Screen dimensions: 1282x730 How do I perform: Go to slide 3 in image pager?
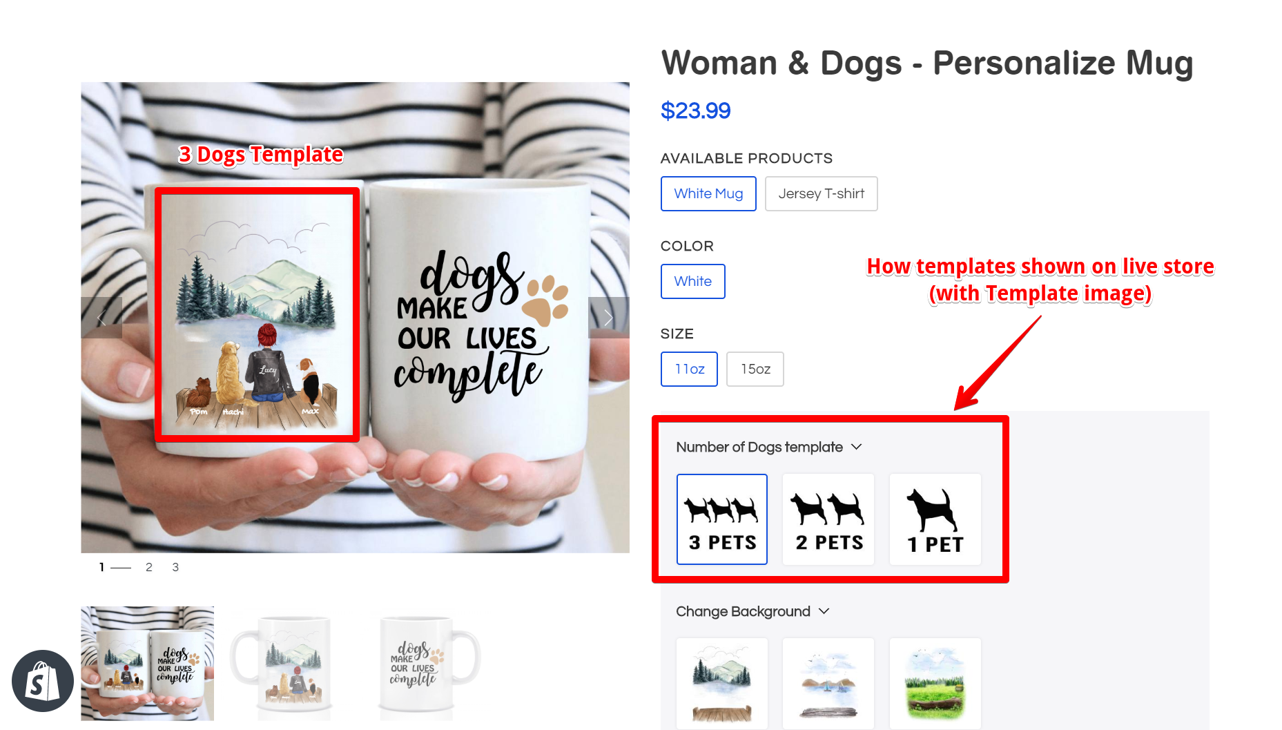click(175, 568)
